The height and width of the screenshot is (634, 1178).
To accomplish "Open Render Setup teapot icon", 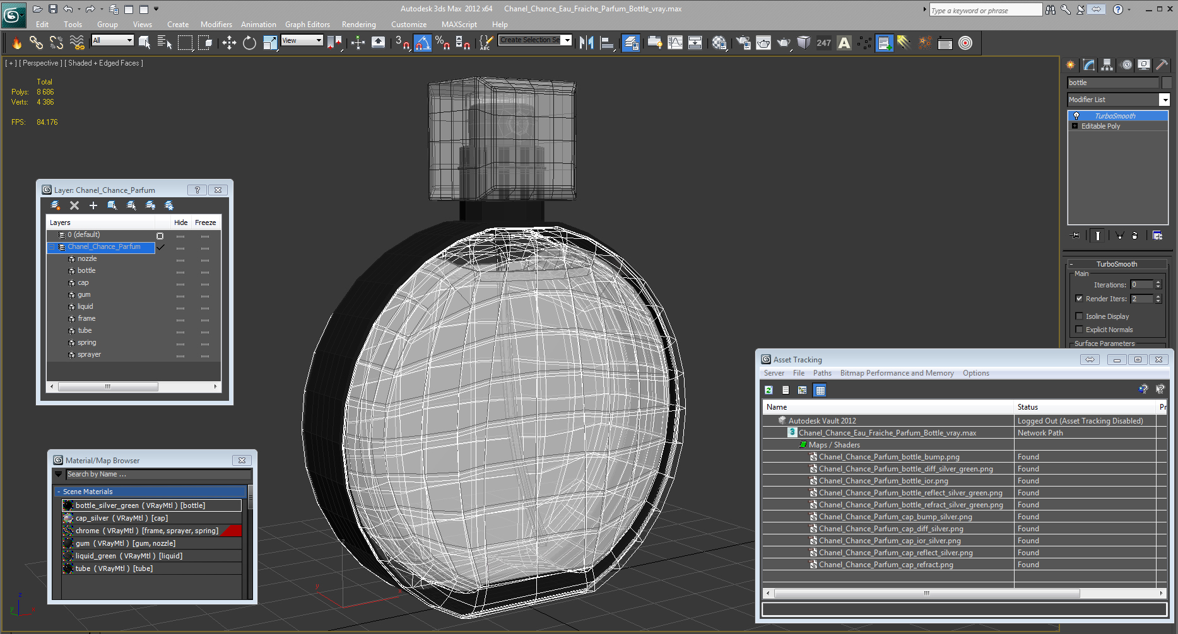I will [x=743, y=43].
